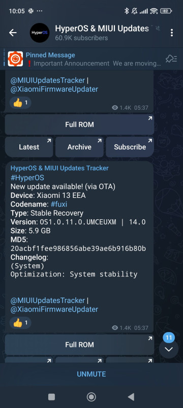Open the Archive link button
Image resolution: width=183 pixels, height=408 pixels.
click(79, 147)
